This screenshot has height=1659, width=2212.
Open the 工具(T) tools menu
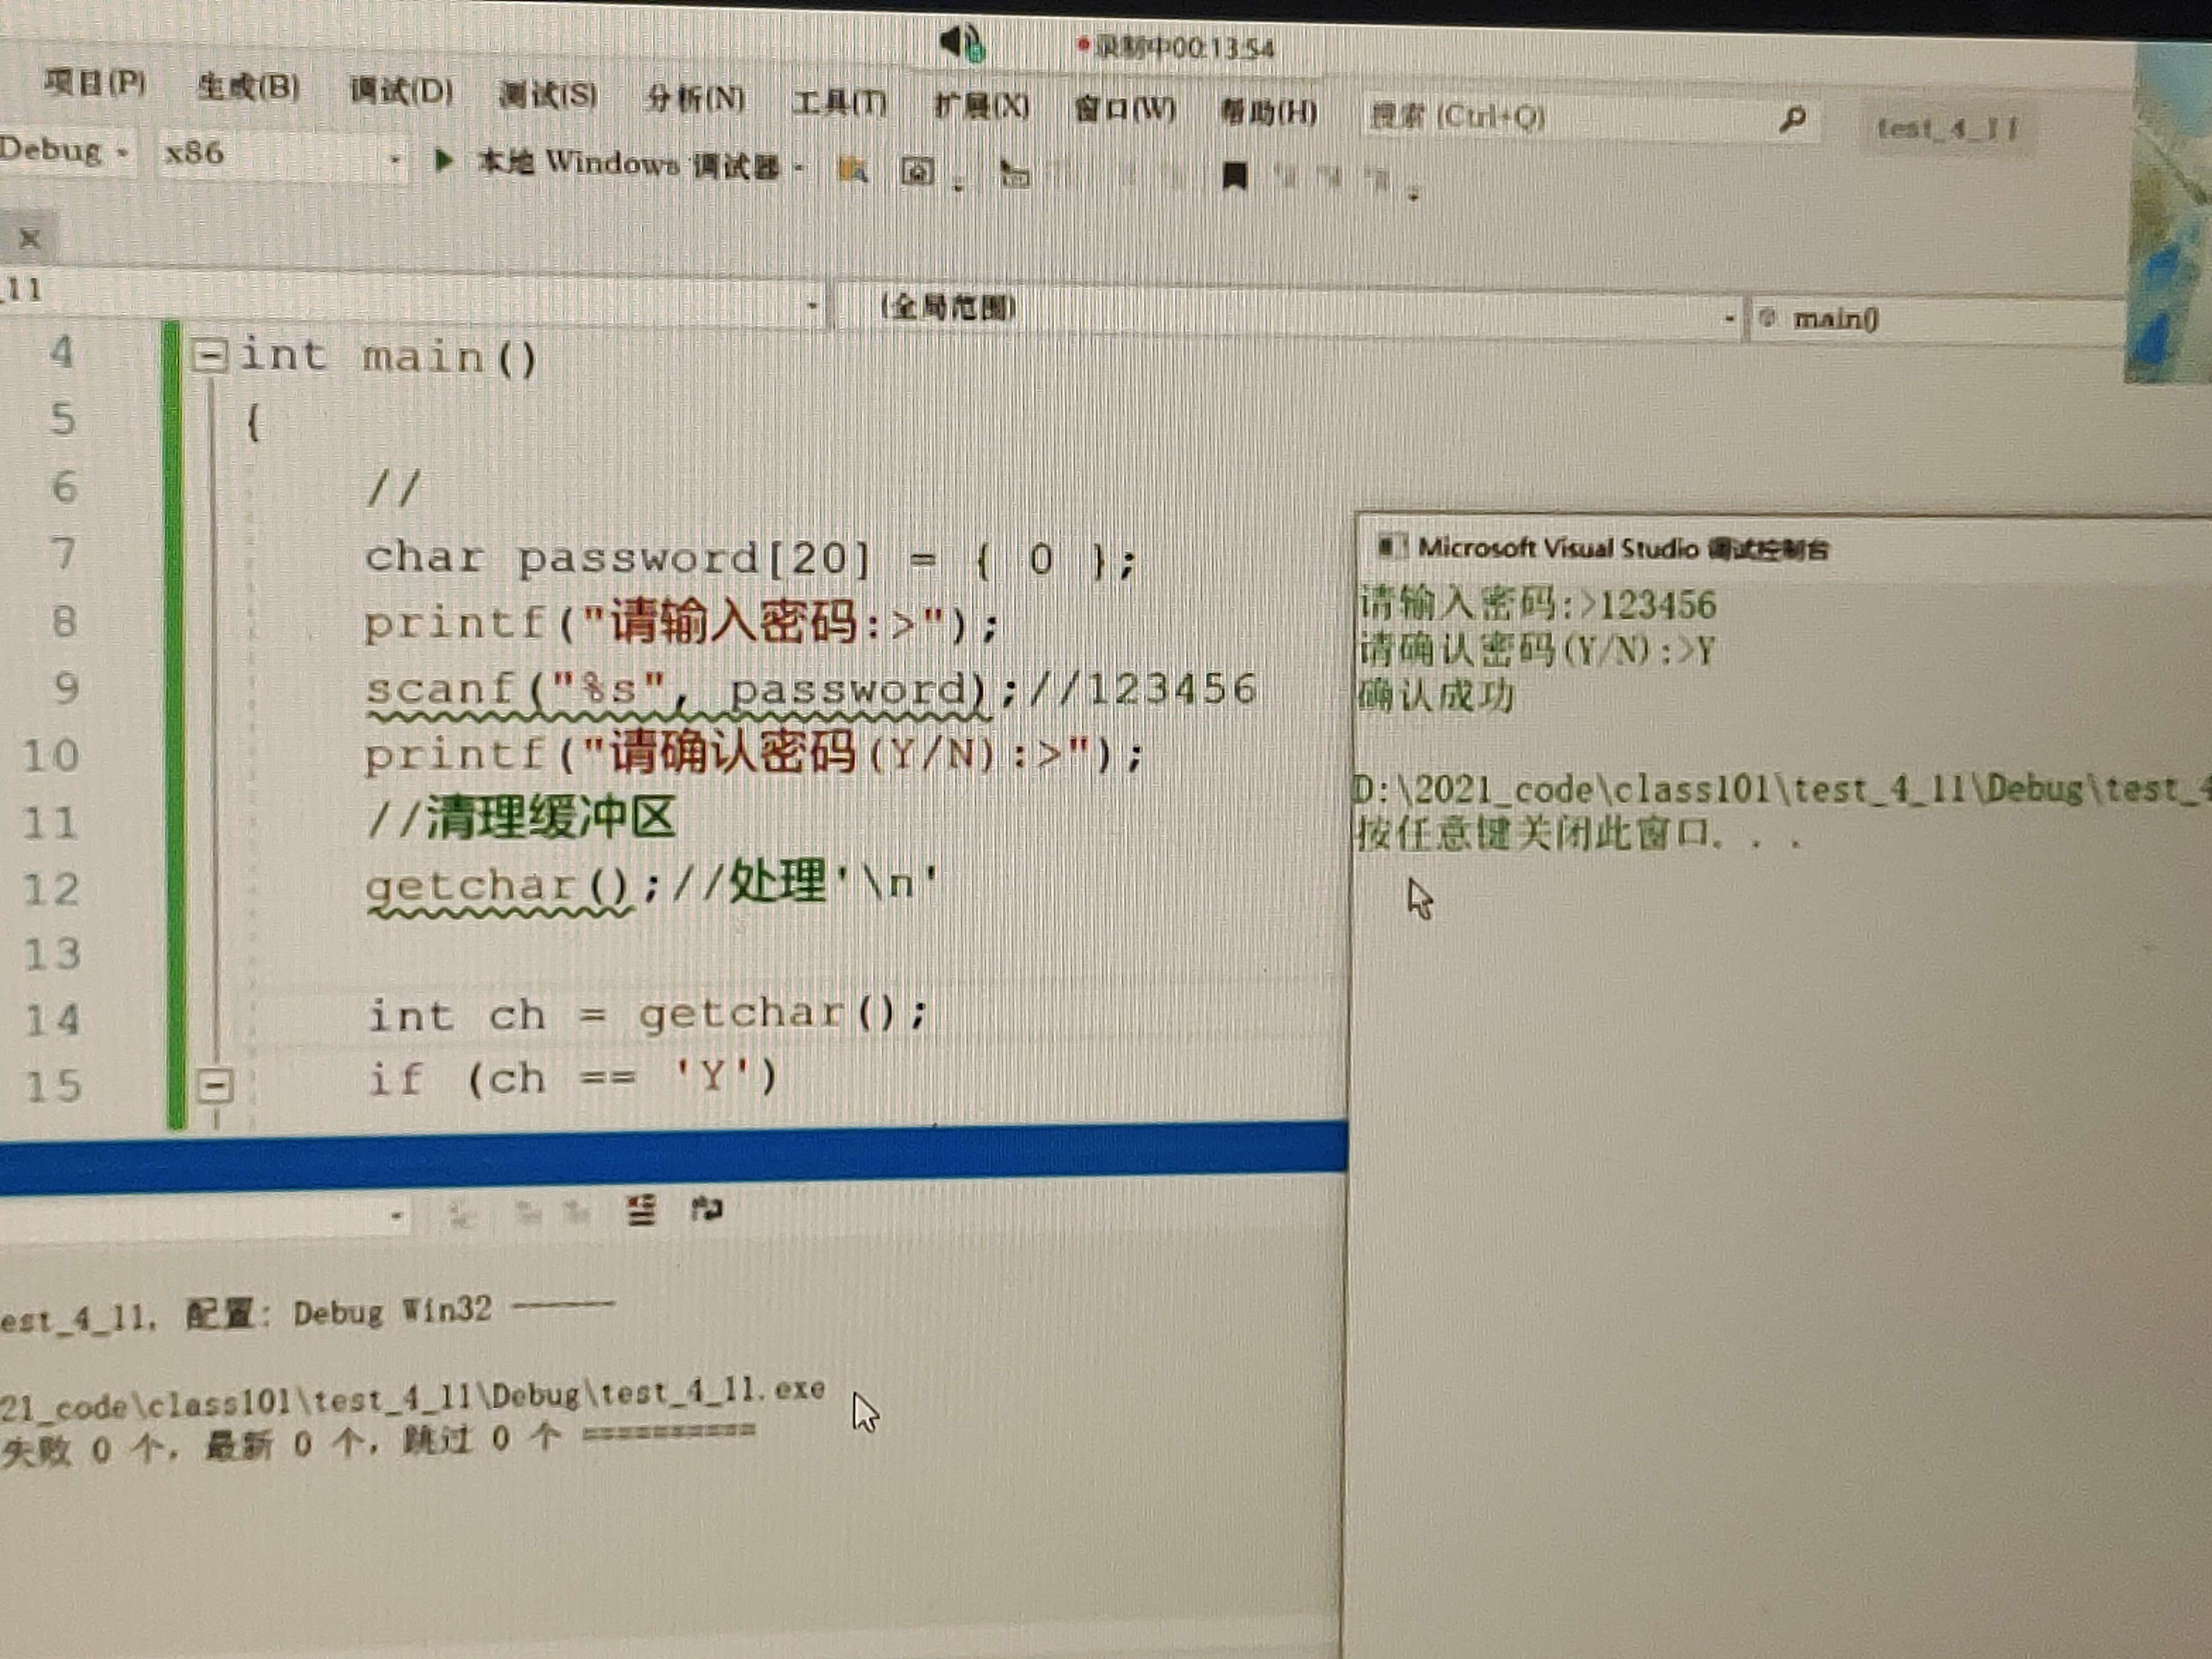tap(838, 102)
